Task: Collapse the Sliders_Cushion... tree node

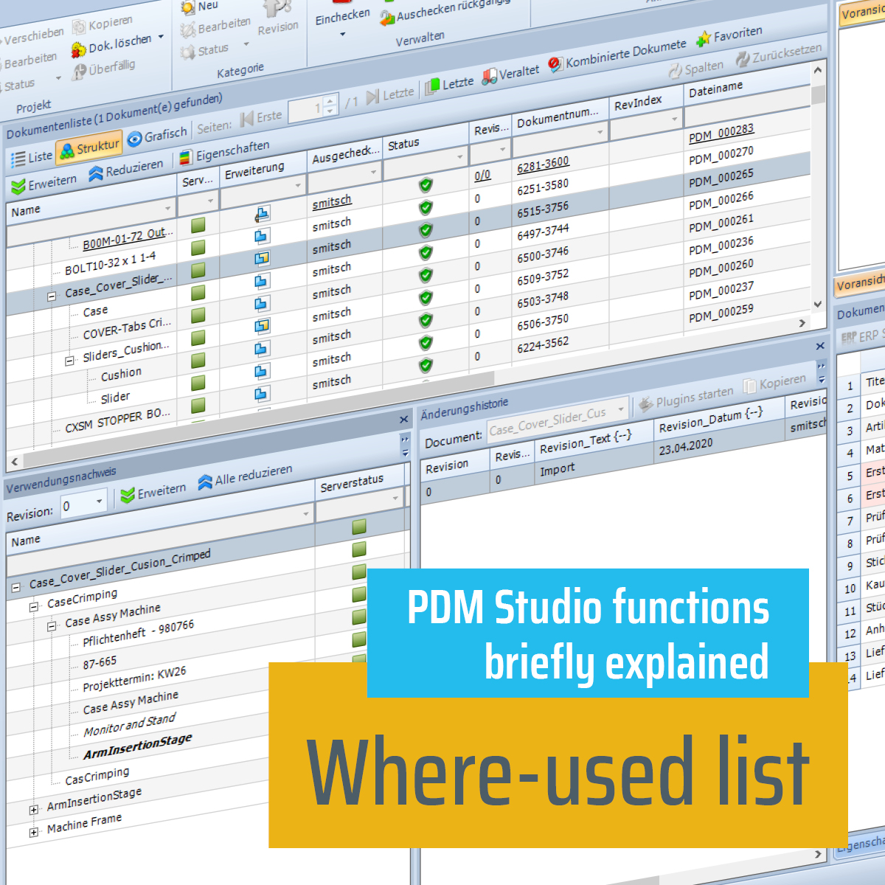Action: [x=69, y=361]
